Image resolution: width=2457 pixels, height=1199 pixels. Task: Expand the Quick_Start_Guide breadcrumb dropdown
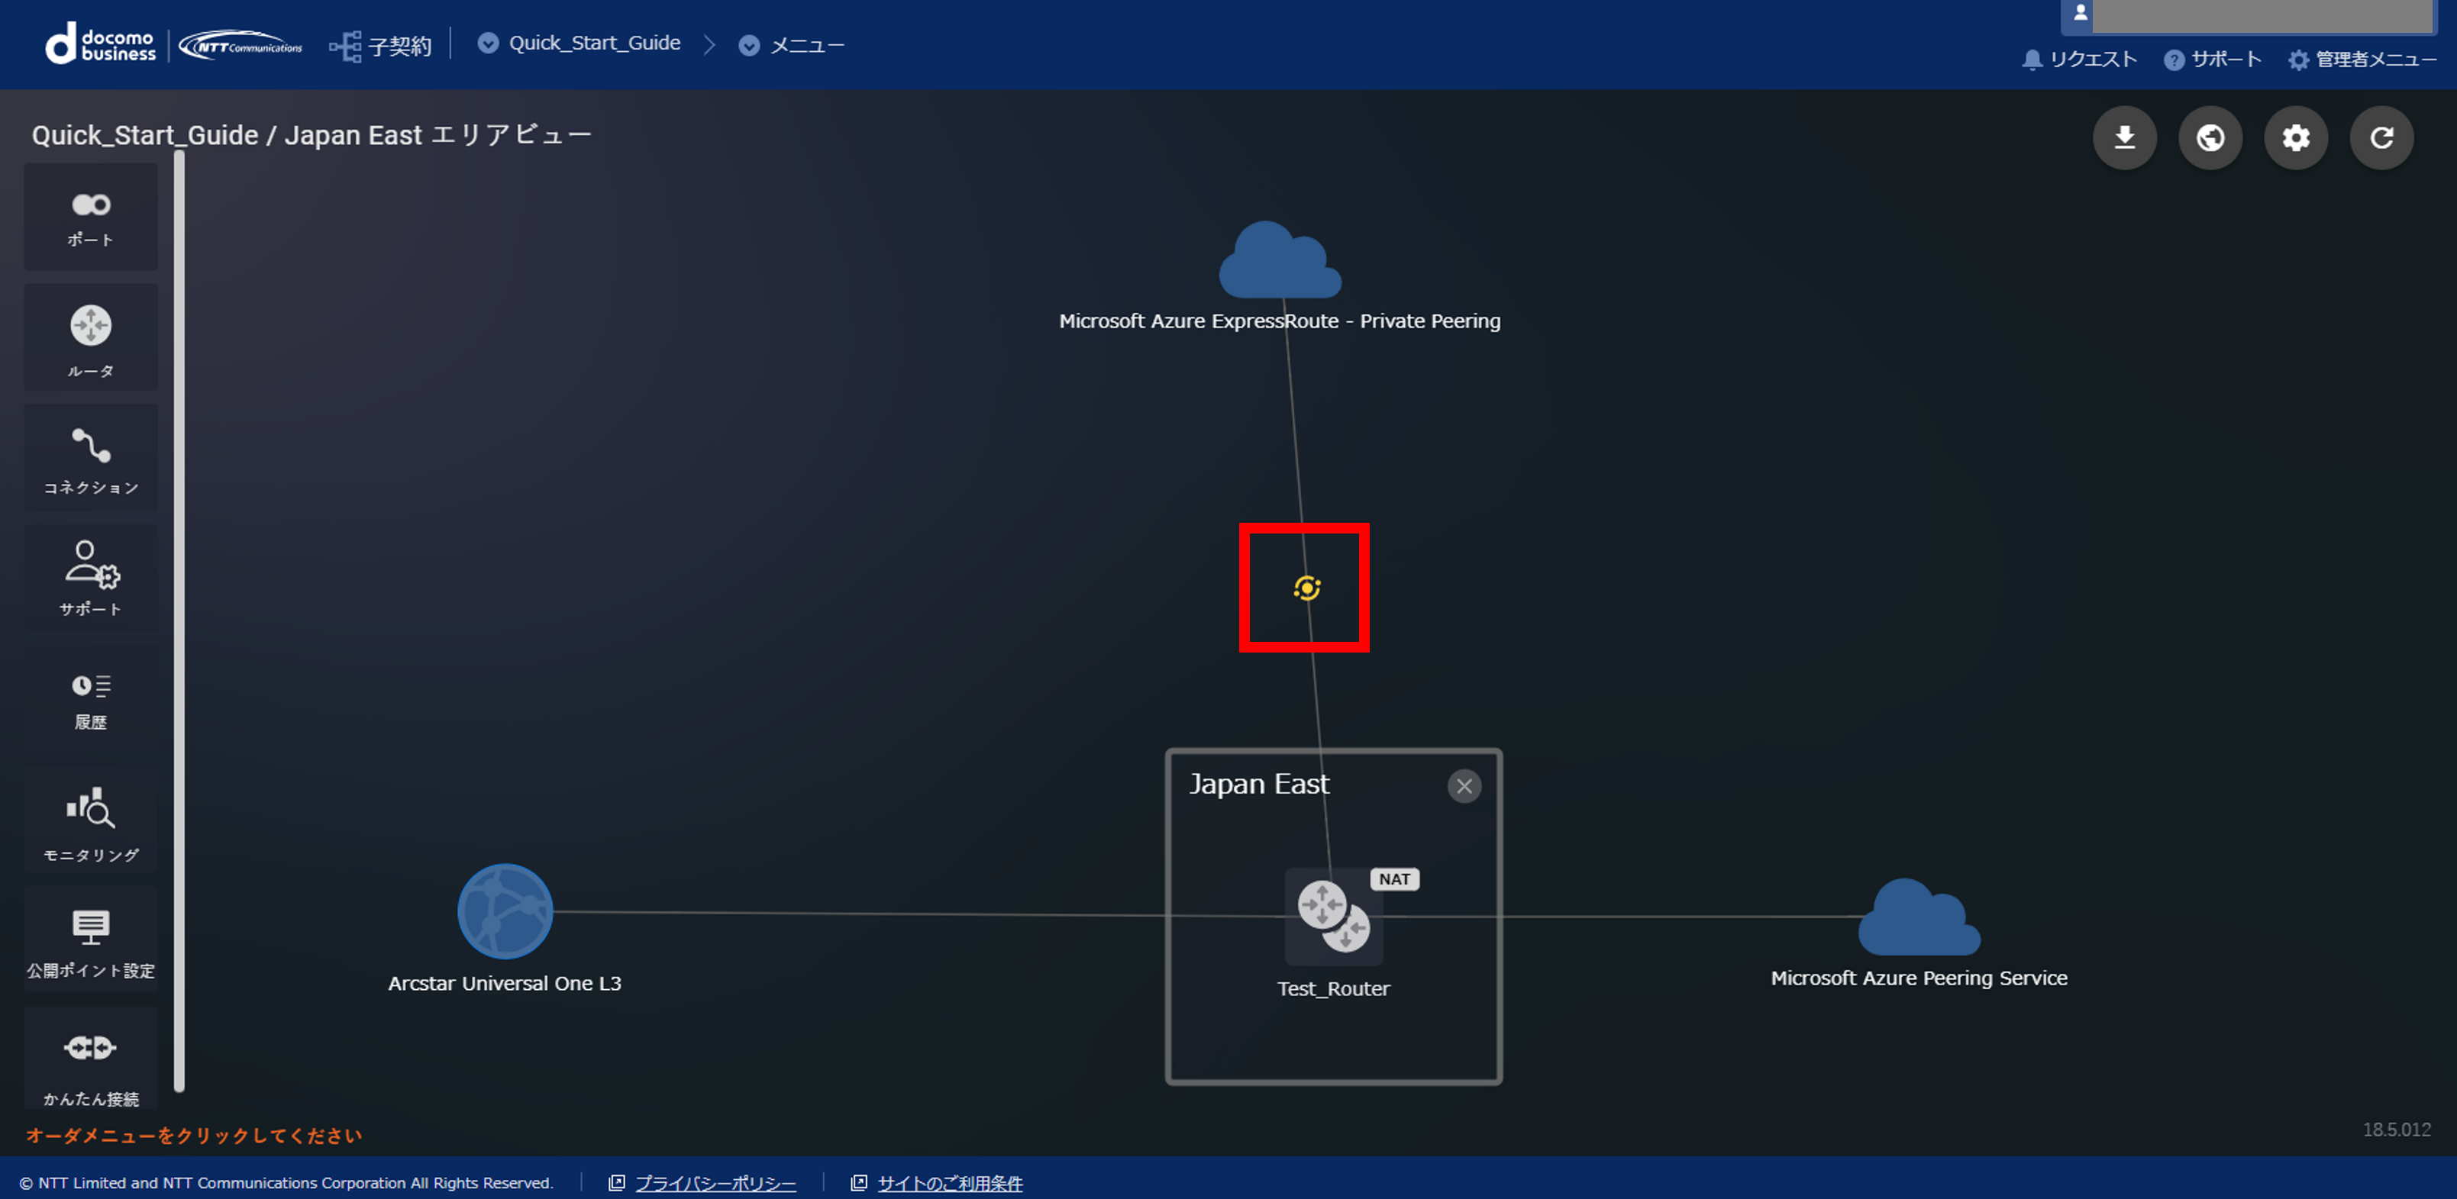point(580,44)
